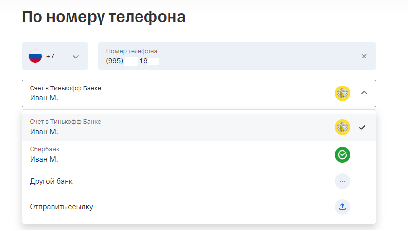Choose the Сбербанк Иван М. option
The width and height of the screenshot is (408, 231).
tap(199, 155)
